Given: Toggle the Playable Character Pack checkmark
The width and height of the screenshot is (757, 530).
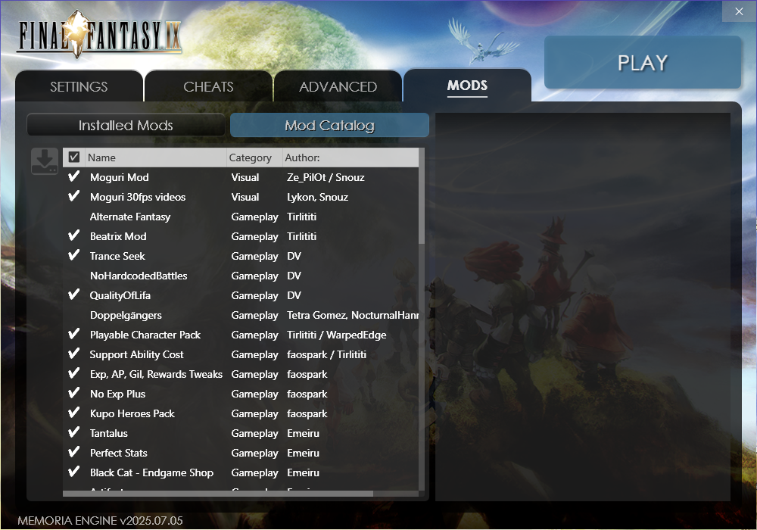Looking at the screenshot, I should [x=74, y=334].
